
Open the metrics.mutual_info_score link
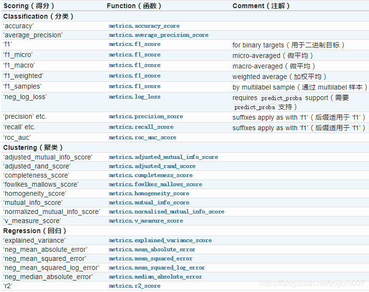click(149, 202)
